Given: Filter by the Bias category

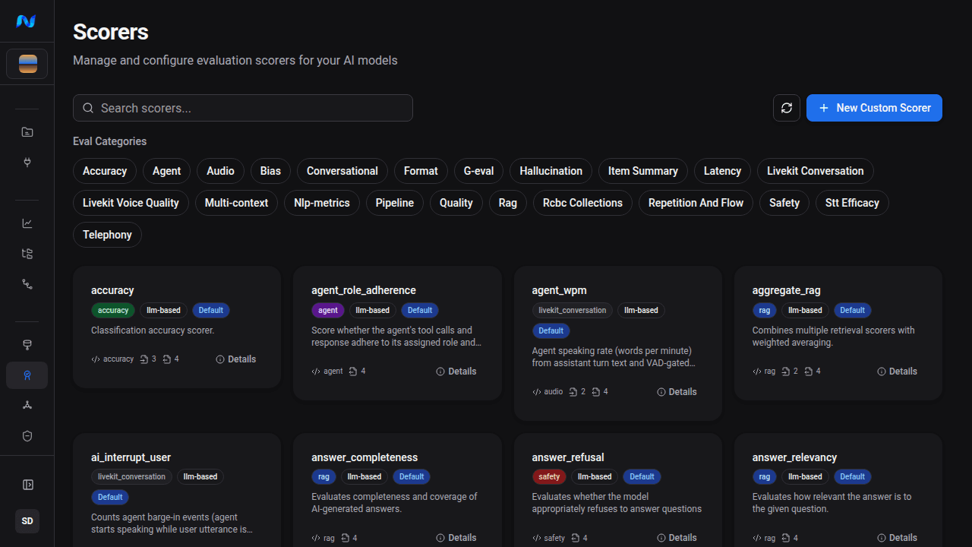Looking at the screenshot, I should pos(270,171).
